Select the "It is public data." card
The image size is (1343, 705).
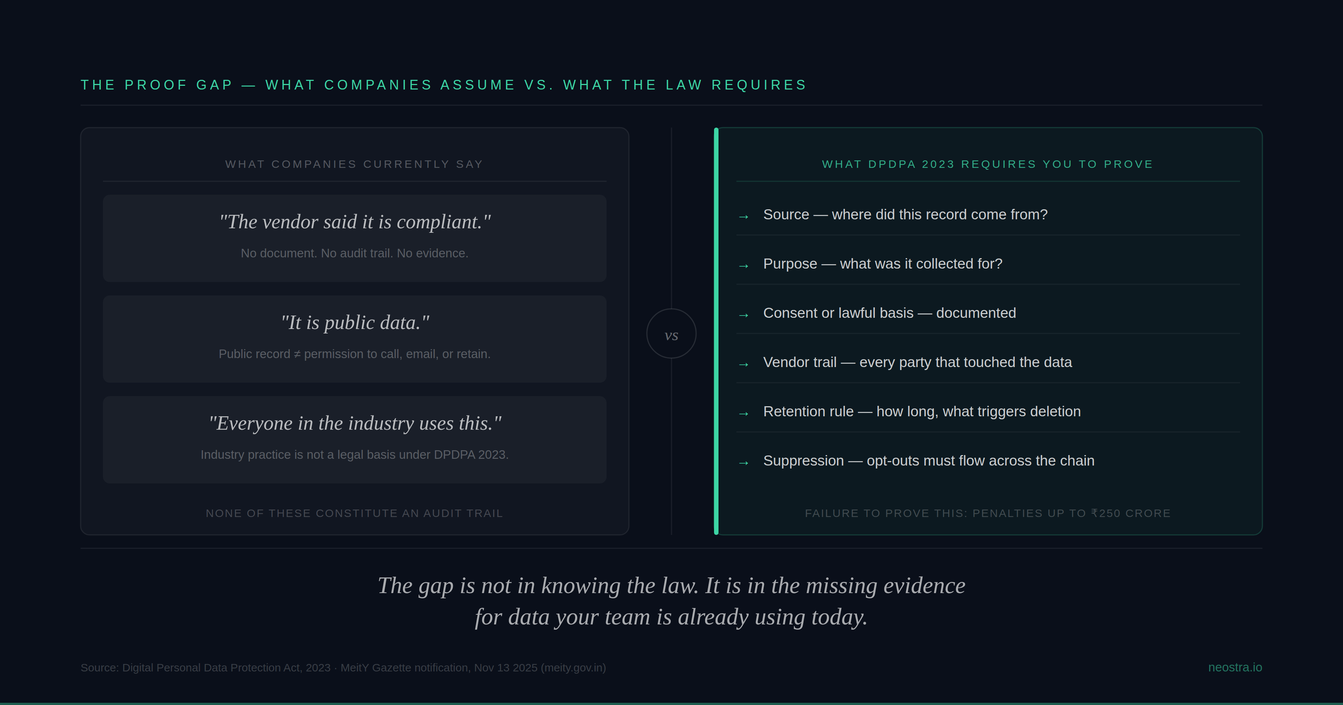(354, 339)
